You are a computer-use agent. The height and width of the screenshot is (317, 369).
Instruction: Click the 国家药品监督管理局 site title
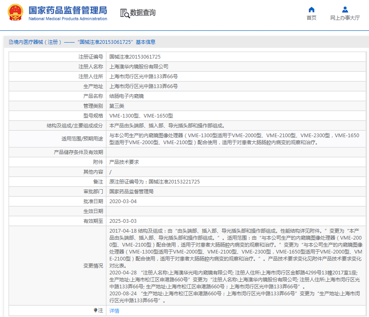68,10
